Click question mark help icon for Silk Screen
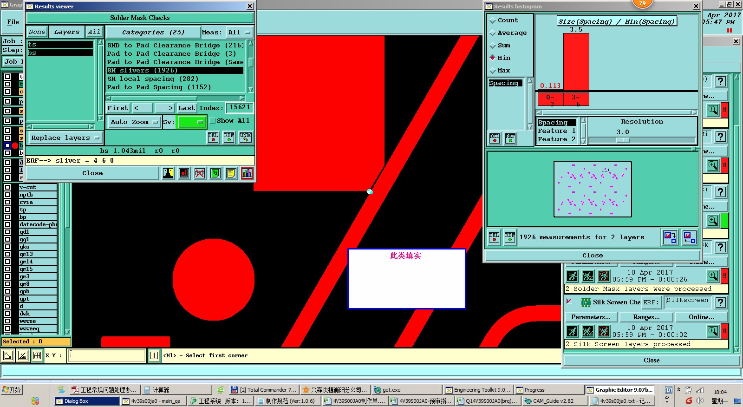 pos(720,302)
